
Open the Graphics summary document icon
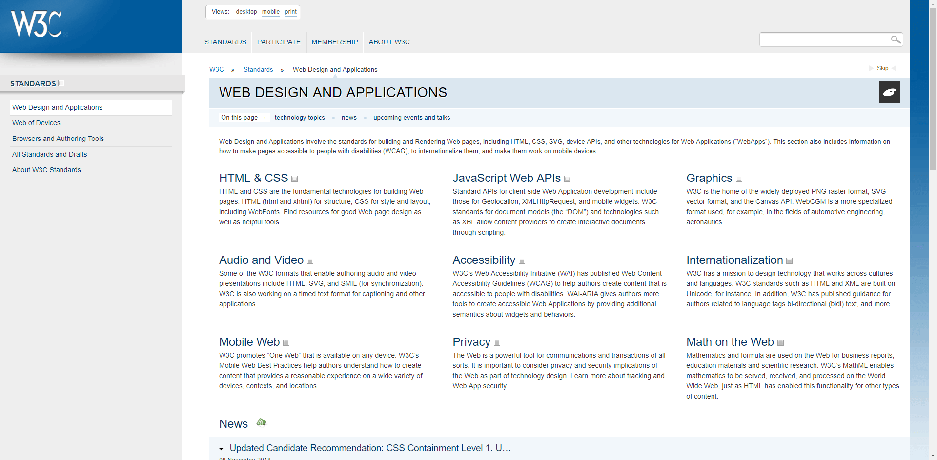click(739, 179)
